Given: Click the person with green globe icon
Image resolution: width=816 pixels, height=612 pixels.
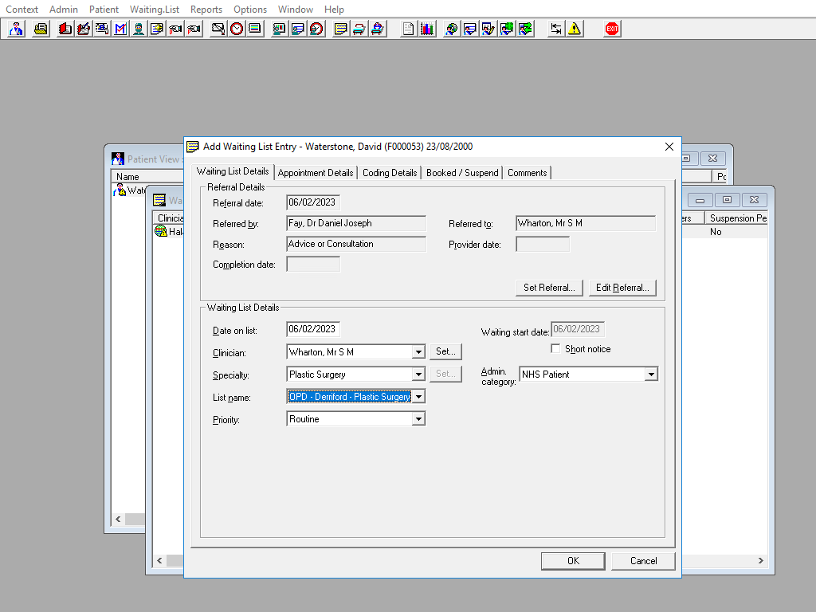Looking at the screenshot, I should pyautogui.click(x=506, y=29).
